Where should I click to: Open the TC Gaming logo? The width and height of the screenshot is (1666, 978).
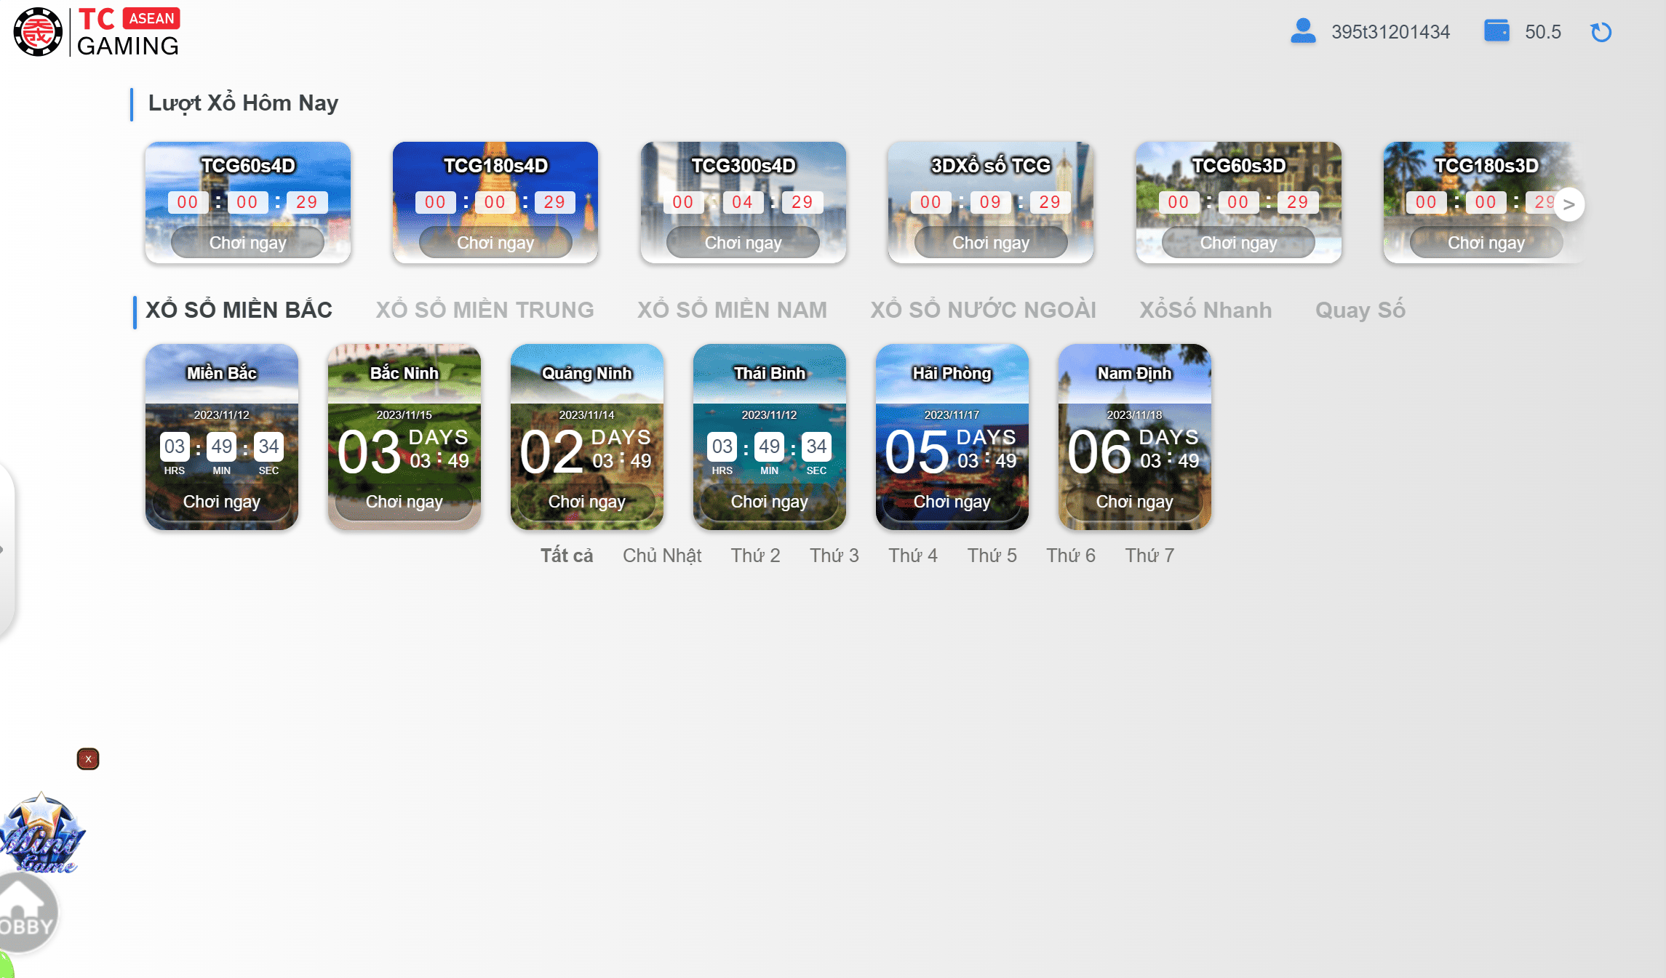(97, 32)
